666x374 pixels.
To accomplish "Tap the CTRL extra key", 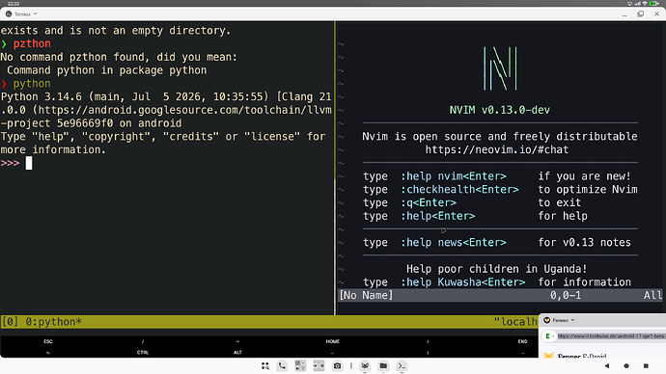I will (x=143, y=353).
